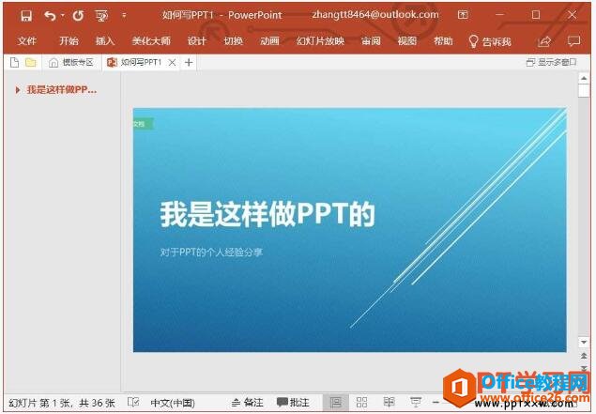This screenshot has width=596, height=414.
Task: Open the 帮助 ribbon tab
Action: [443, 40]
